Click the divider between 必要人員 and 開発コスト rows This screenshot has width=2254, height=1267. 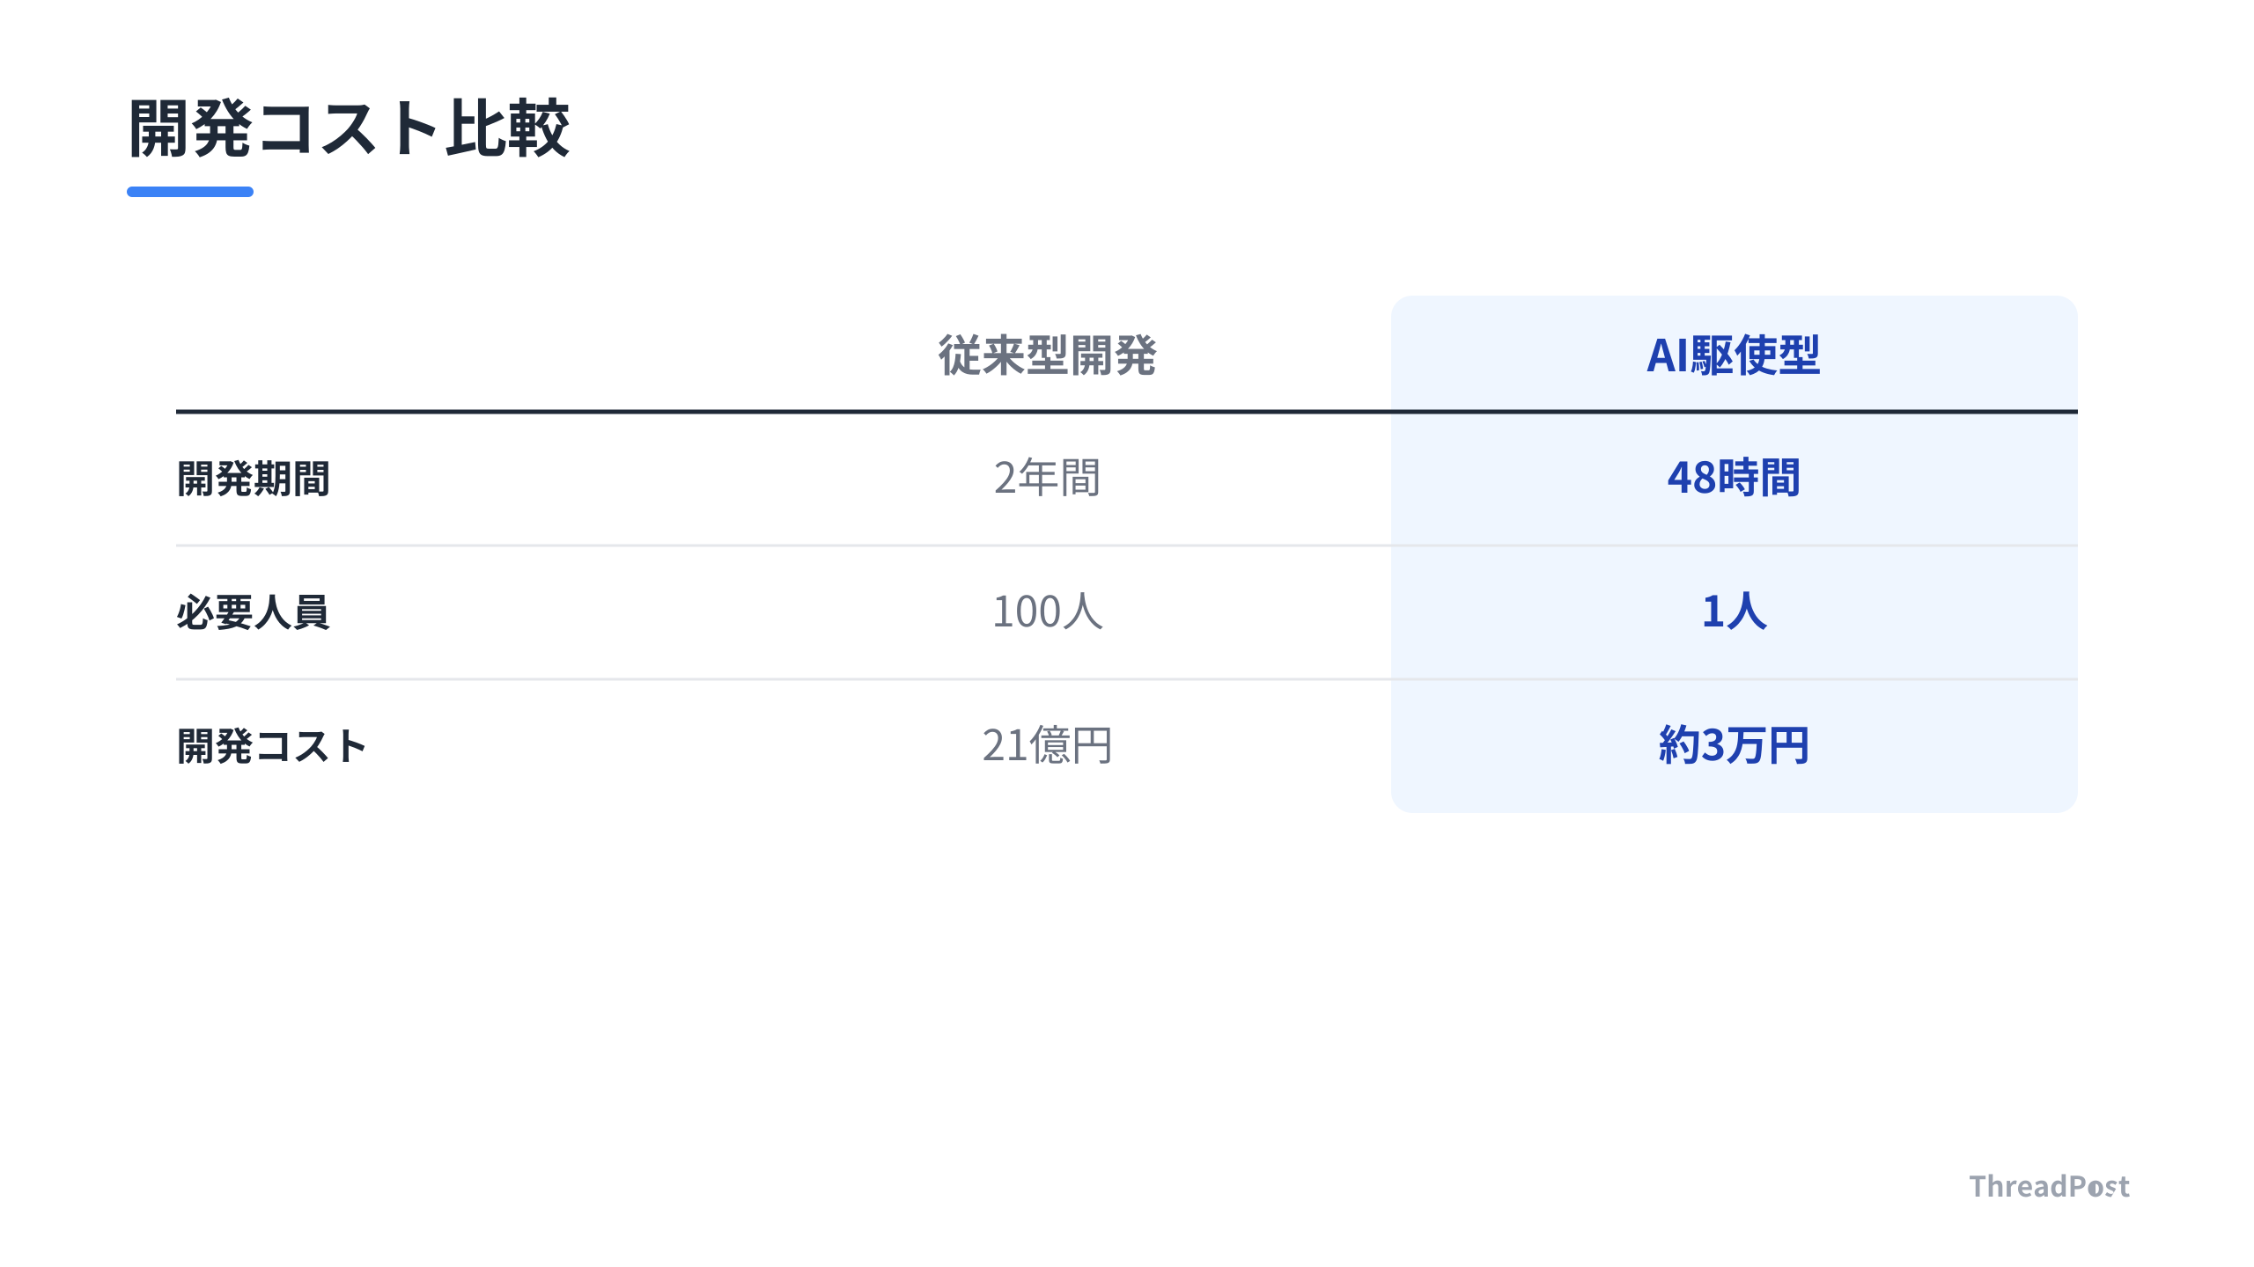point(1127,679)
